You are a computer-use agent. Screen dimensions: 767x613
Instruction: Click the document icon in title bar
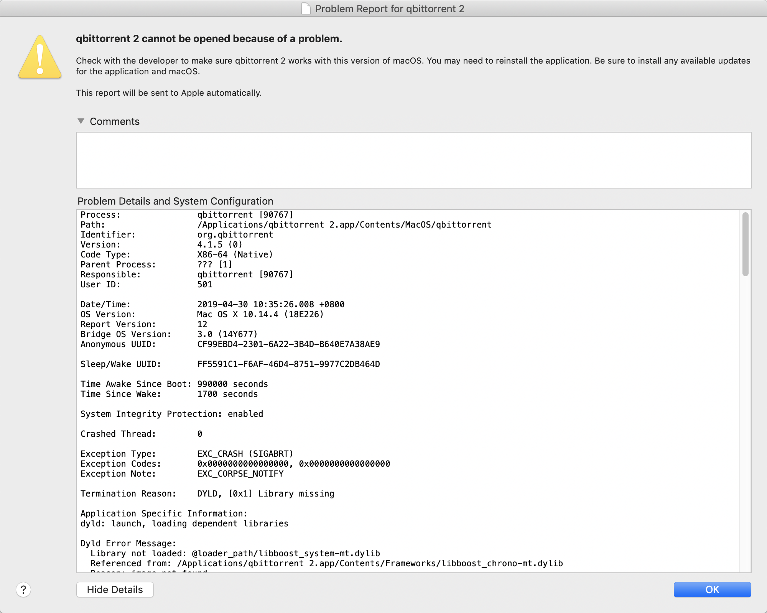pos(306,8)
